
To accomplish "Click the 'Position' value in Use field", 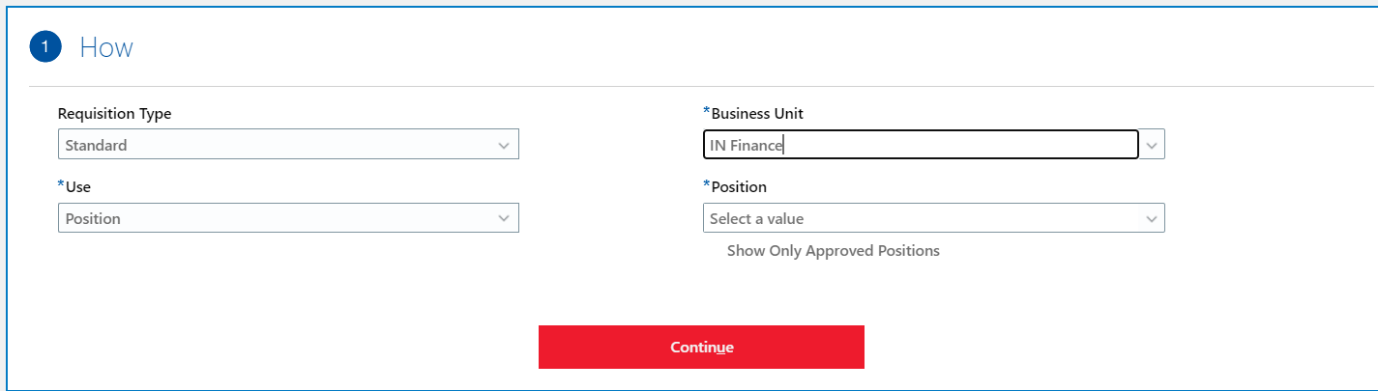I will (93, 219).
